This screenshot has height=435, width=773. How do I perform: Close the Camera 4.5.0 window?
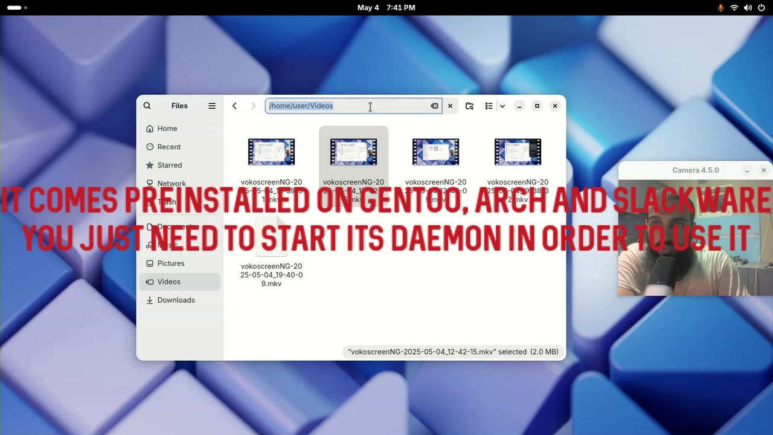763,170
